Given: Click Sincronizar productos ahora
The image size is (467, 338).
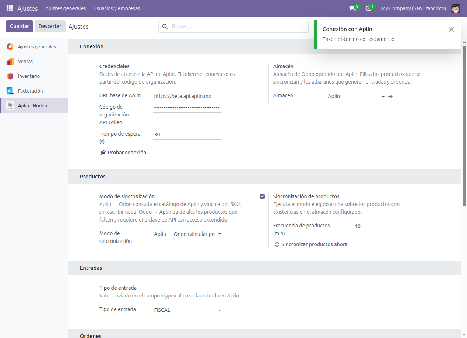Looking at the screenshot, I should [x=311, y=244].
